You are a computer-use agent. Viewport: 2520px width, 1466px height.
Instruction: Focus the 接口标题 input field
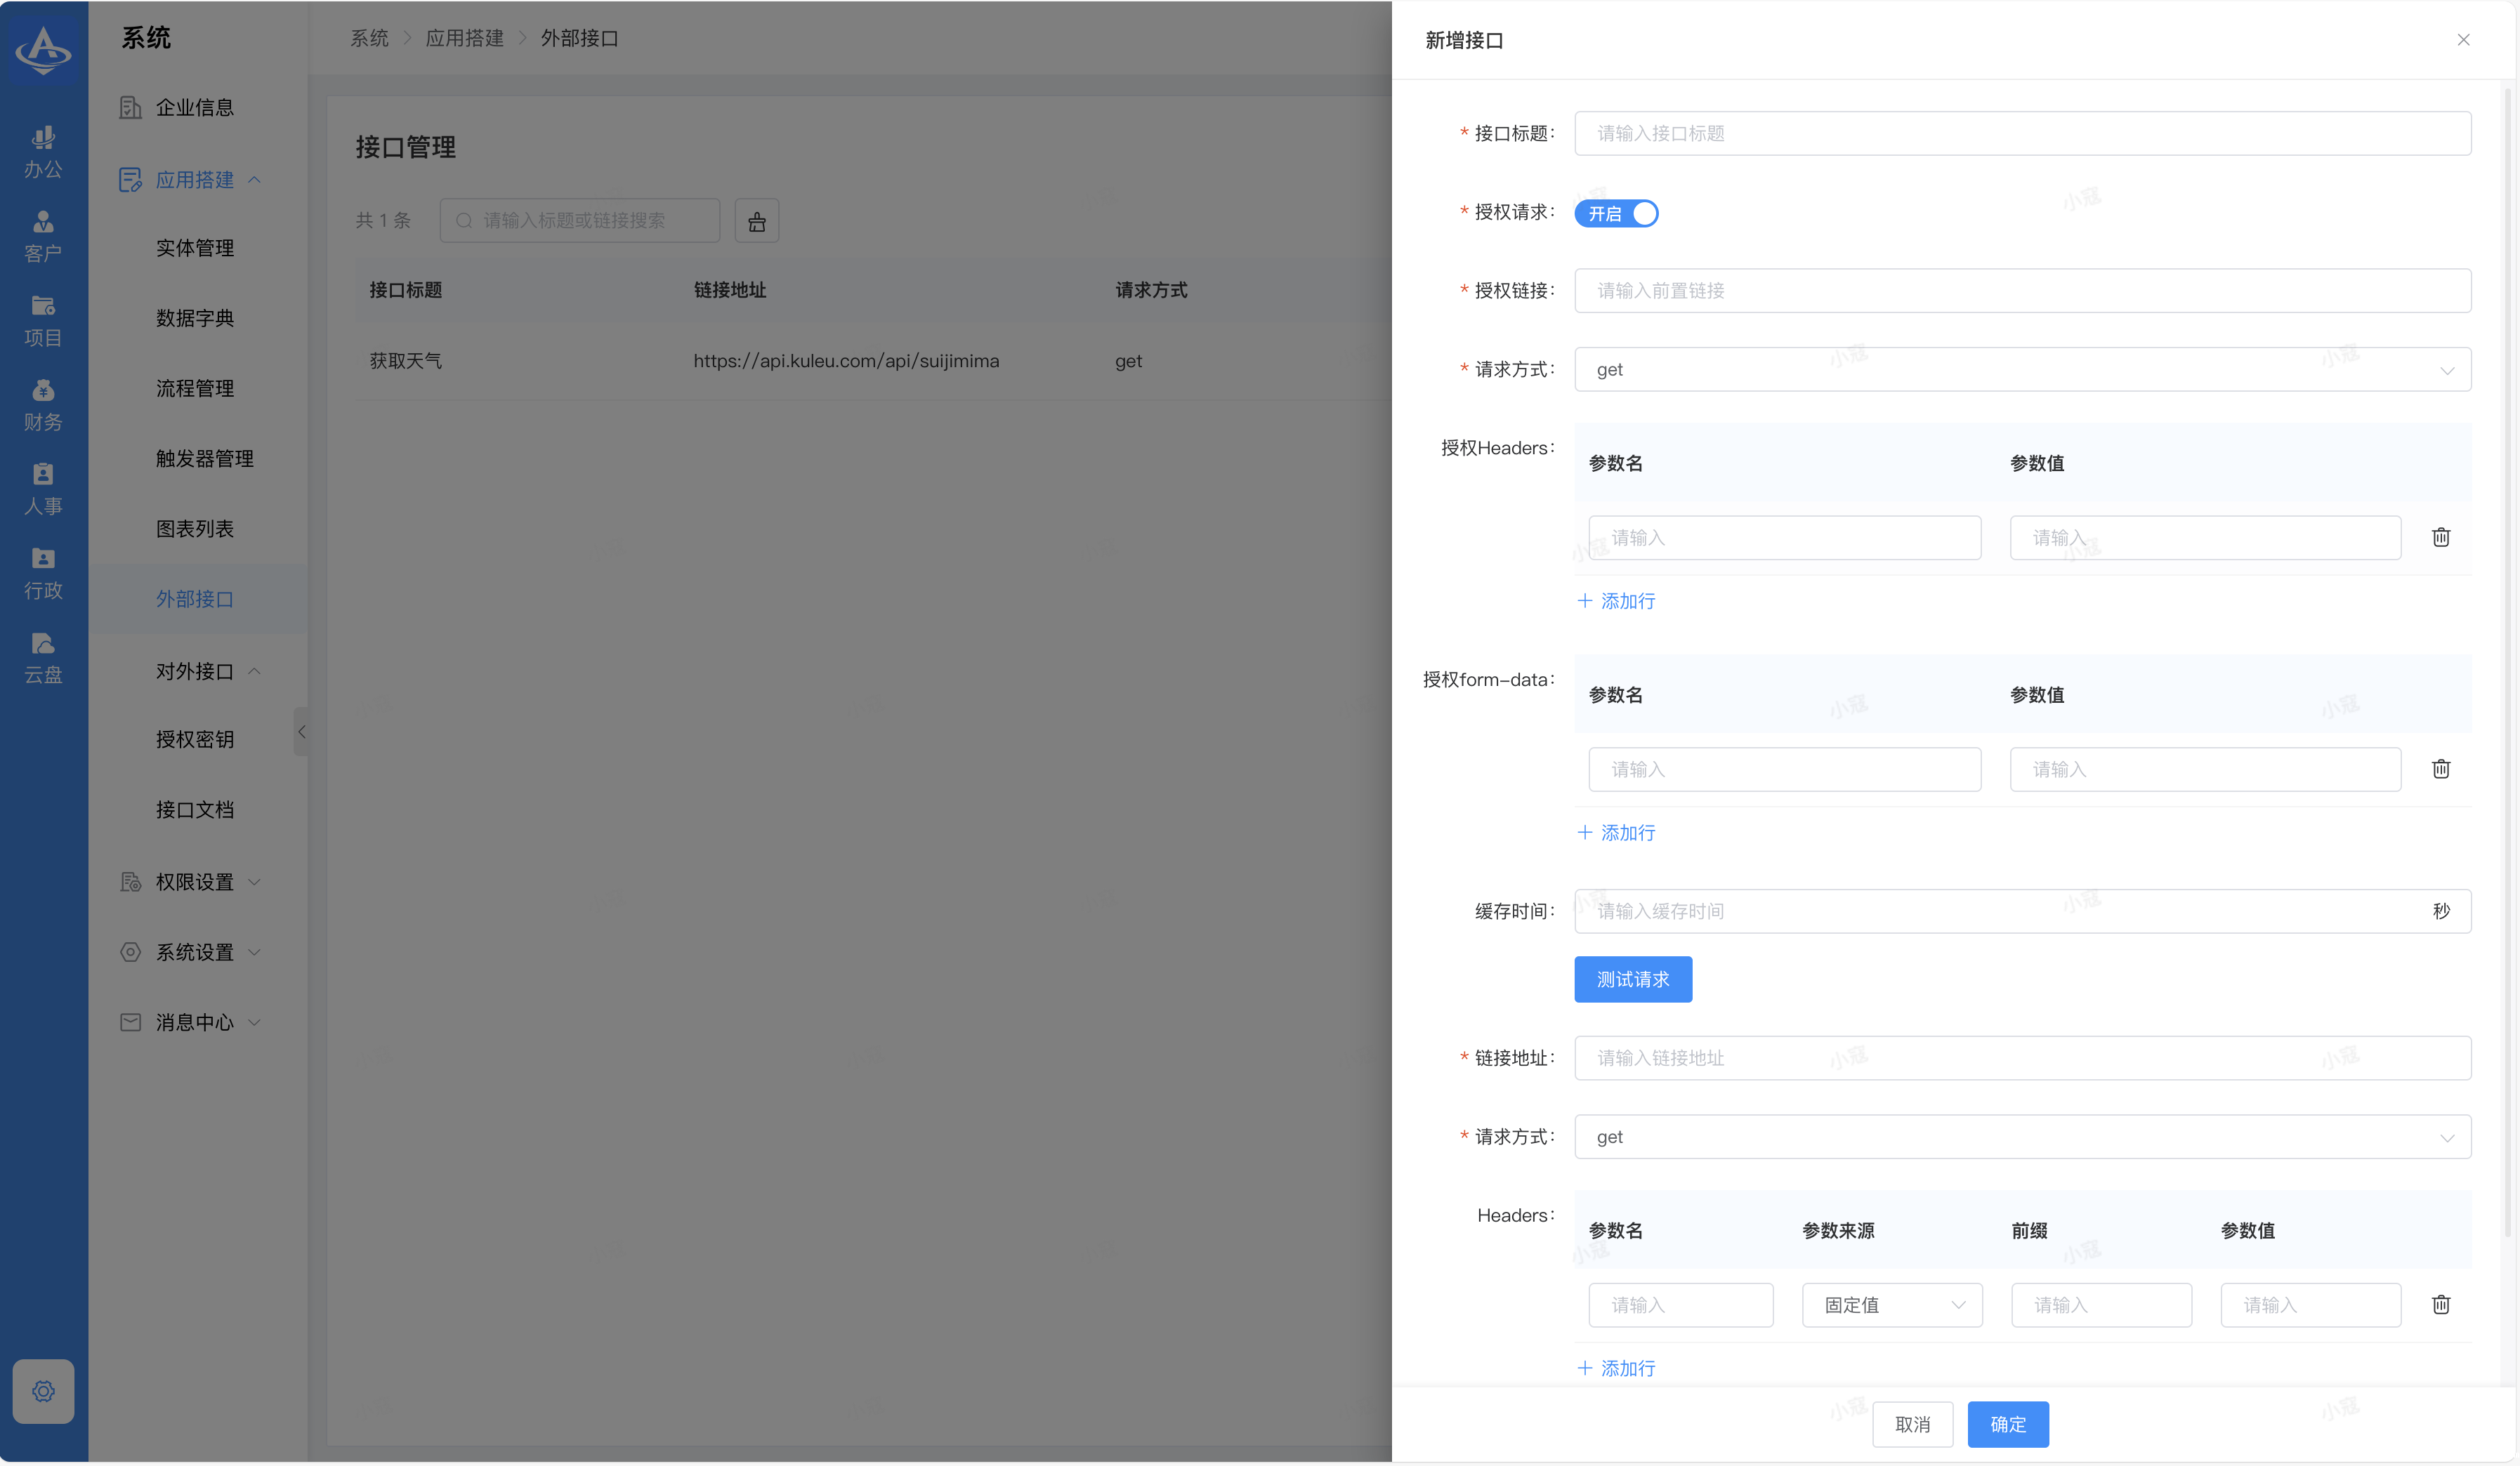point(2022,133)
